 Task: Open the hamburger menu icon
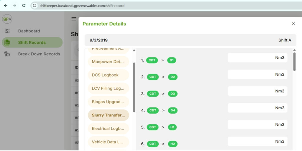coord(74,19)
